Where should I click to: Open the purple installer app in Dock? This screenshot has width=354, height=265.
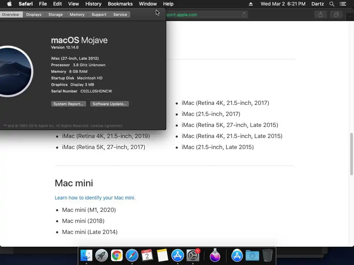click(x=215, y=256)
